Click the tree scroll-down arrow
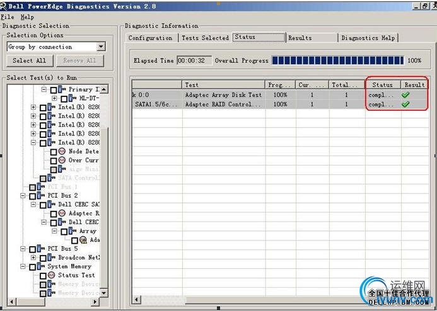Screen dimensions: 437x311 click(103, 293)
